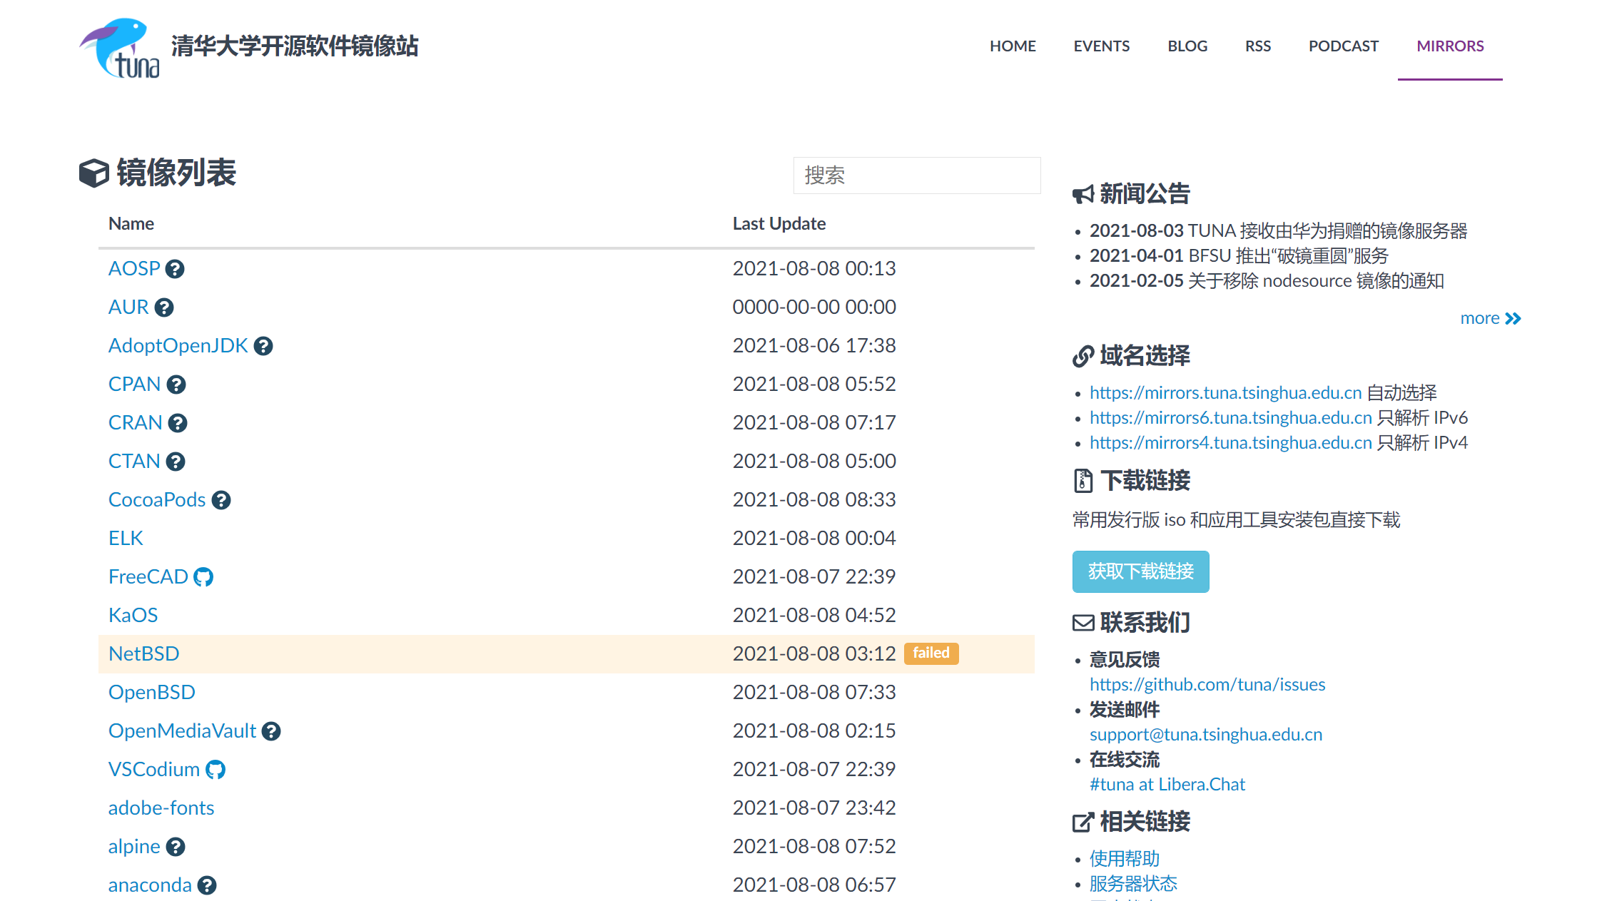Image resolution: width=1597 pixels, height=901 pixels.
Task: Open the help icon beside OpenMediaVault
Action: (x=271, y=731)
